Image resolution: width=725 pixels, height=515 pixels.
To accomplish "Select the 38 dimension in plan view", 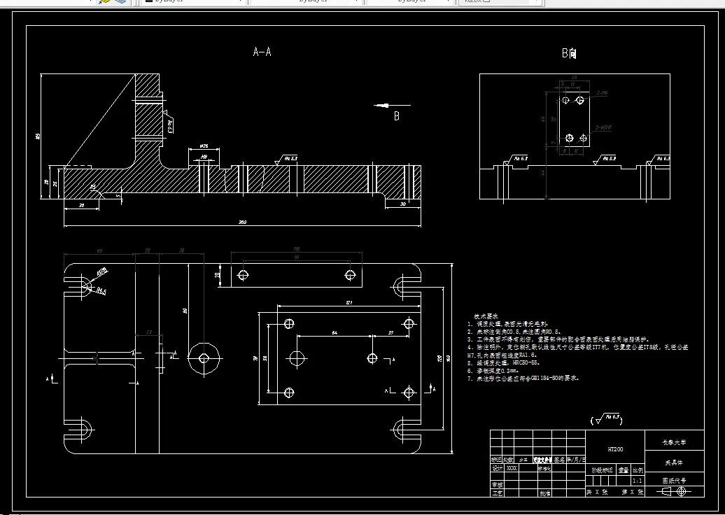I will click(x=182, y=250).
